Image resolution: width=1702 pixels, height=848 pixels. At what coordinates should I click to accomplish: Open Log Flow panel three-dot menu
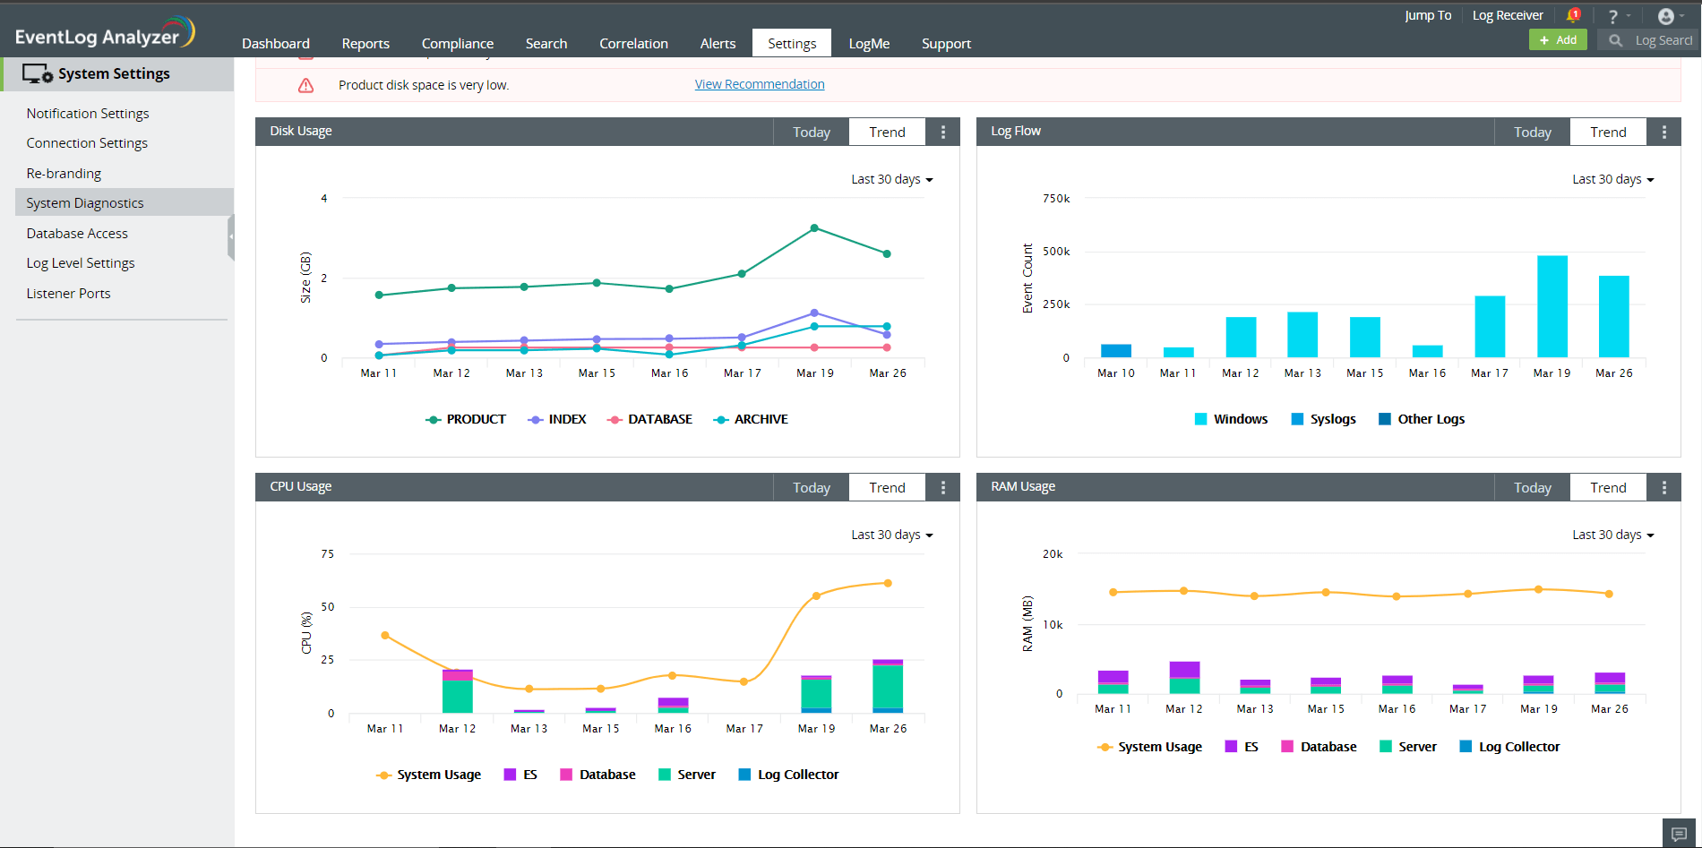[x=1664, y=133]
